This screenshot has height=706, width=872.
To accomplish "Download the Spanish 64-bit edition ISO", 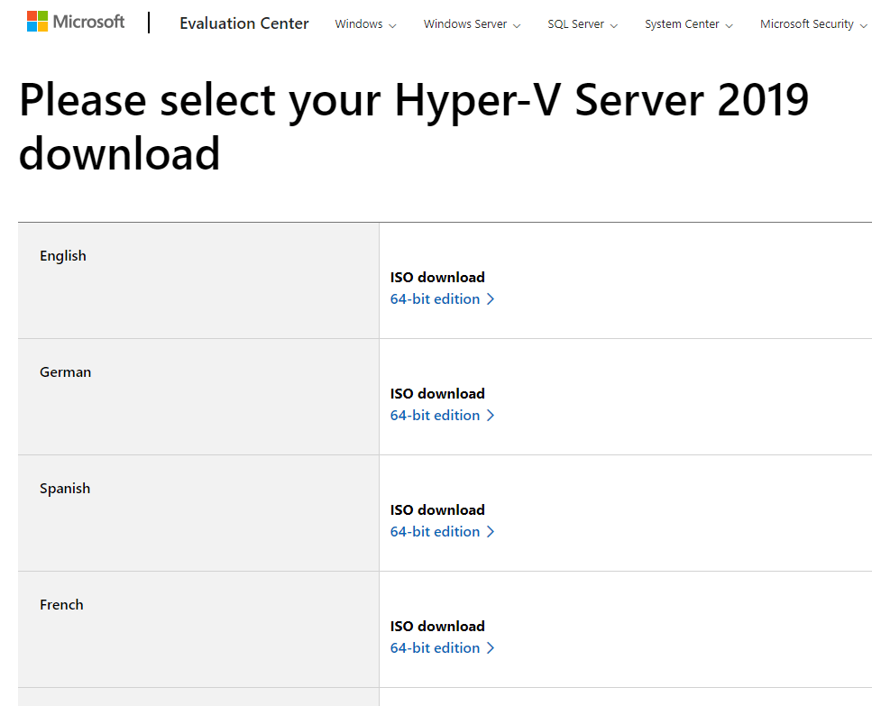I will click(x=442, y=531).
